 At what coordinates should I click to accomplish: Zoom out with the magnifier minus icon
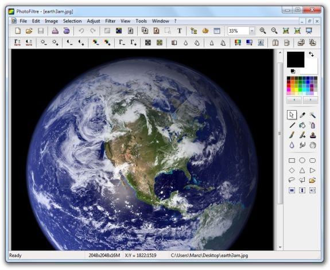coord(274,31)
